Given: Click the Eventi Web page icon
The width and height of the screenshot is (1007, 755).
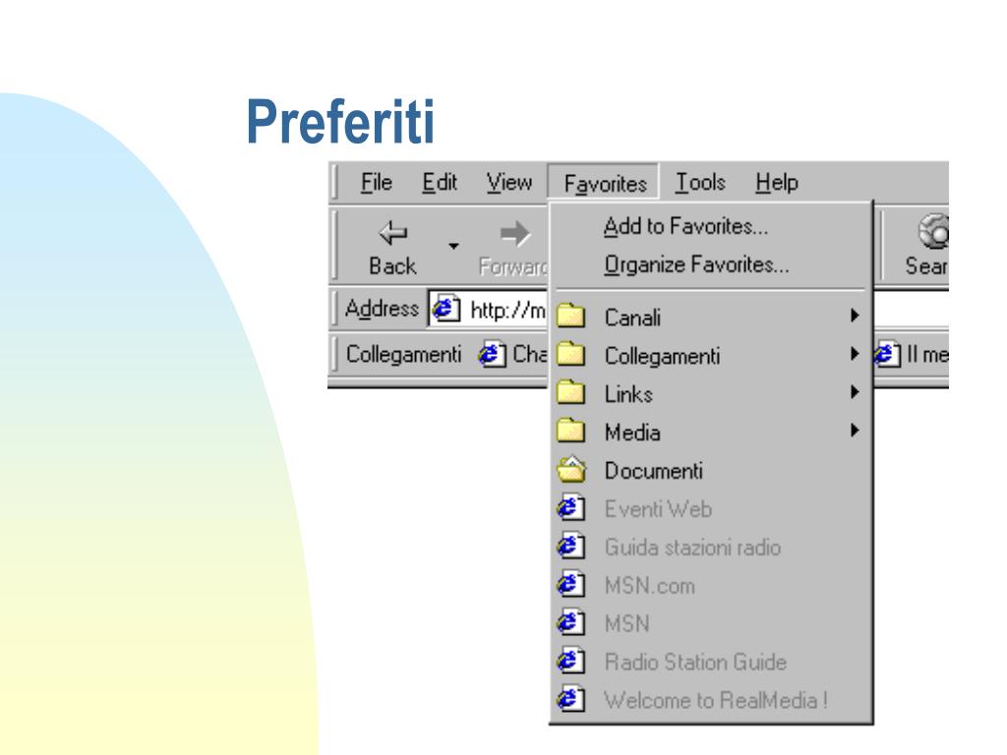Looking at the screenshot, I should (x=567, y=509).
